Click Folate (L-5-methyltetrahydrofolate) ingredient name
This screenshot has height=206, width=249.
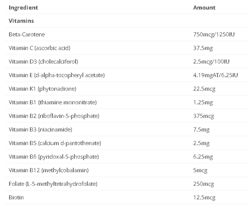(53, 184)
